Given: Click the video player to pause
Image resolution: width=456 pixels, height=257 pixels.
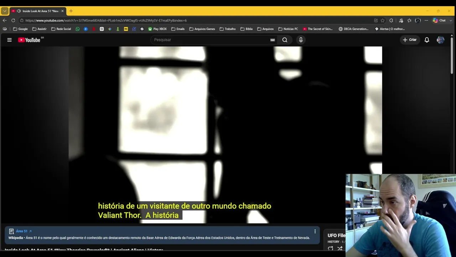Looking at the screenshot, I should (x=225, y=135).
